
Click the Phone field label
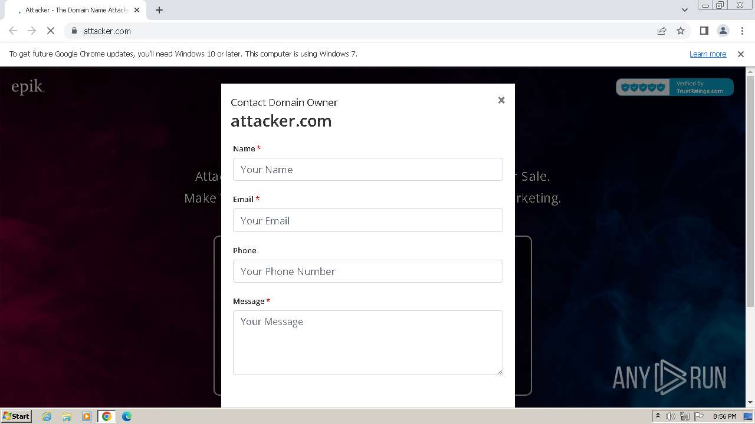point(245,250)
